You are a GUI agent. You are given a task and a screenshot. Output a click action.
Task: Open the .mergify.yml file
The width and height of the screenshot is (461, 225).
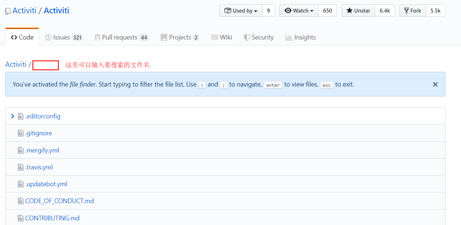[42, 150]
